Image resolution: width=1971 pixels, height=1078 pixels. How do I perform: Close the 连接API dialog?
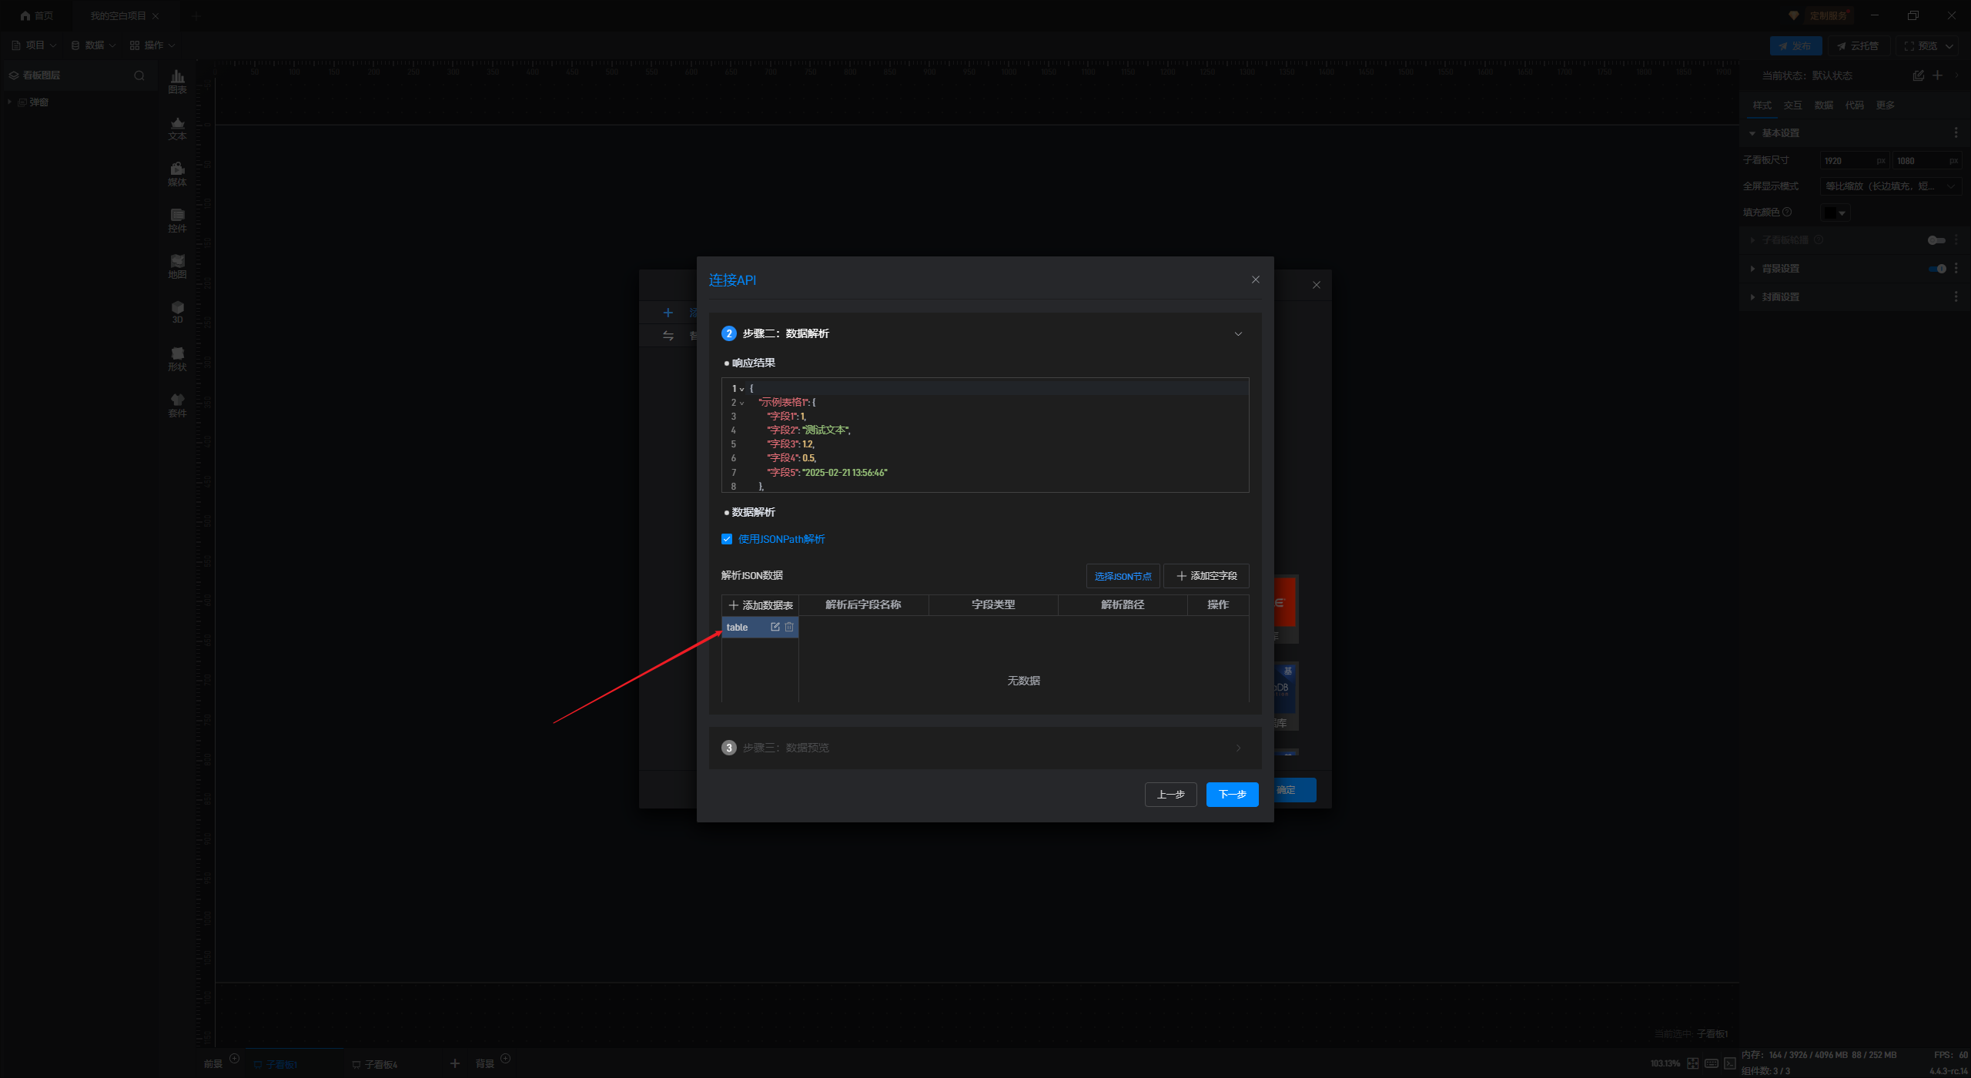(1256, 280)
